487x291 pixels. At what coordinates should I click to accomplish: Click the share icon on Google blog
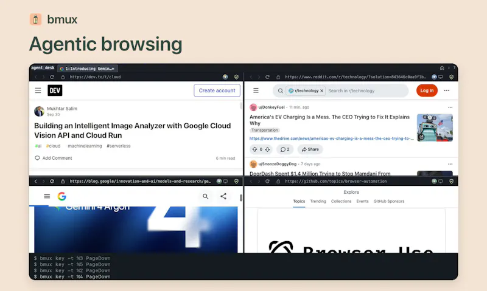pos(223,196)
